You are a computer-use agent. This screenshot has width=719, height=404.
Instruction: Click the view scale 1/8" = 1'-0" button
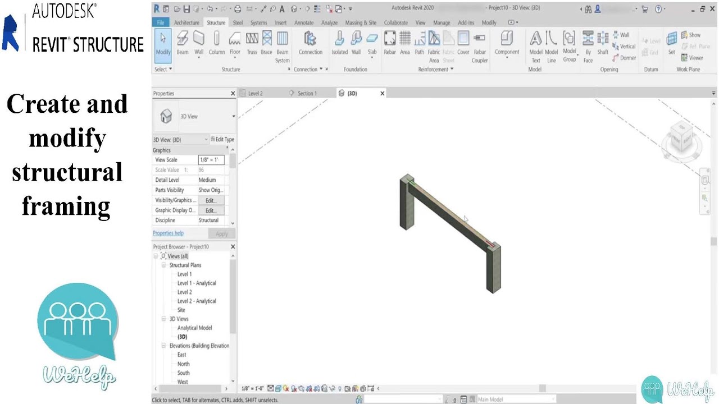252,388
